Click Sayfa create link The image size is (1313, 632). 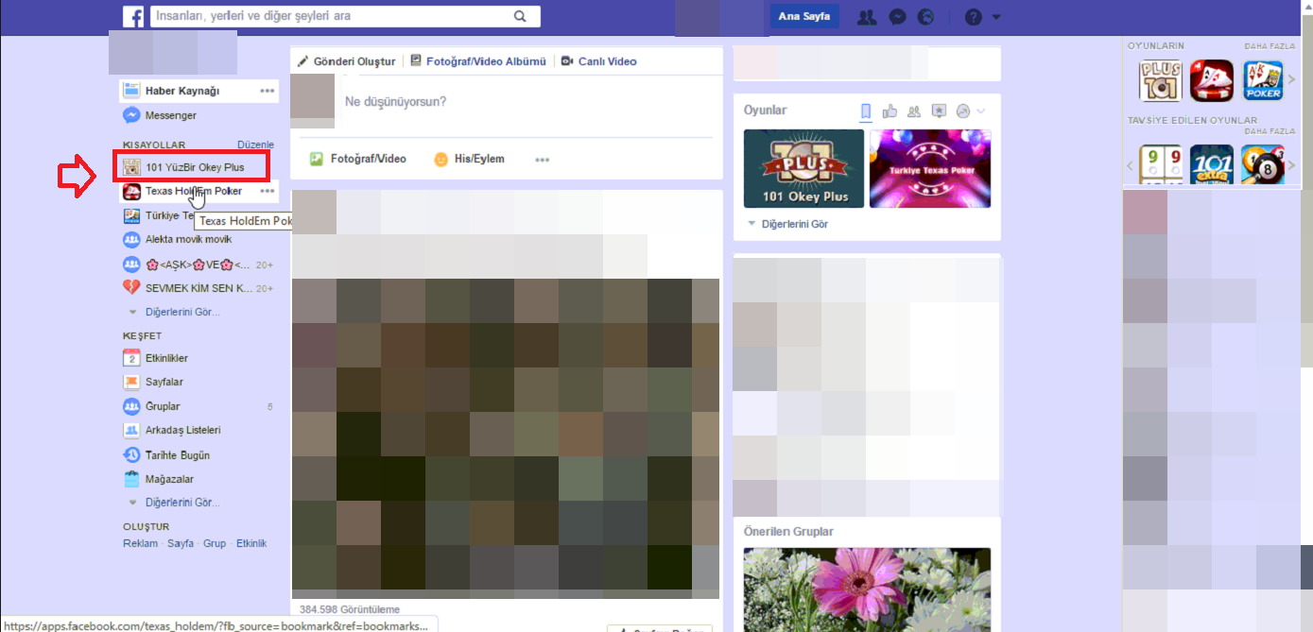tap(181, 543)
